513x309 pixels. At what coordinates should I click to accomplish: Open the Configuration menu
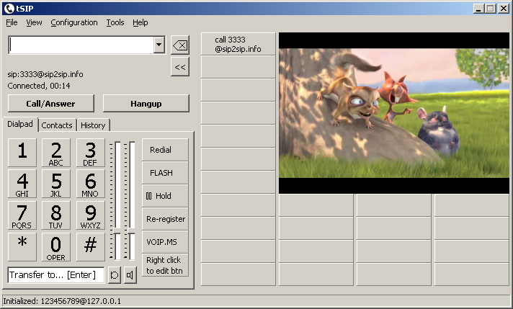[74, 22]
